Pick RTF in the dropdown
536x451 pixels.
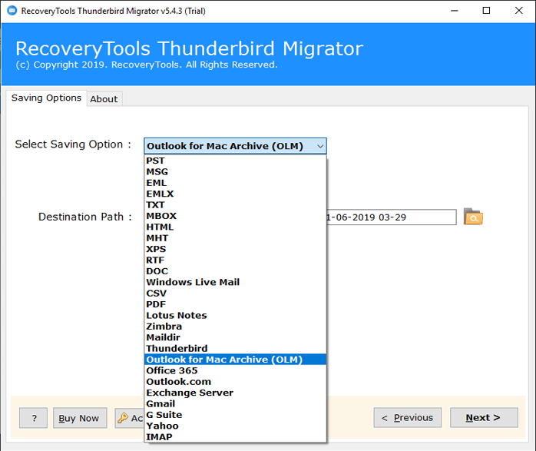tap(235, 260)
